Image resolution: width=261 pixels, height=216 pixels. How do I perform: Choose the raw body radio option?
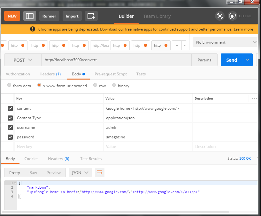[95, 85]
